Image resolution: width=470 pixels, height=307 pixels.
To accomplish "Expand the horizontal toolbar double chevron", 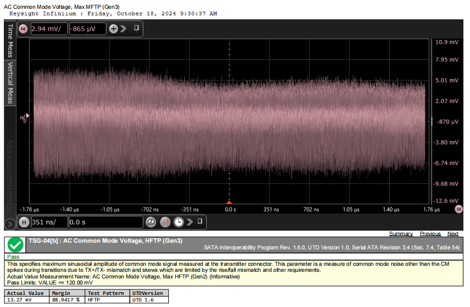I will [x=190, y=222].
